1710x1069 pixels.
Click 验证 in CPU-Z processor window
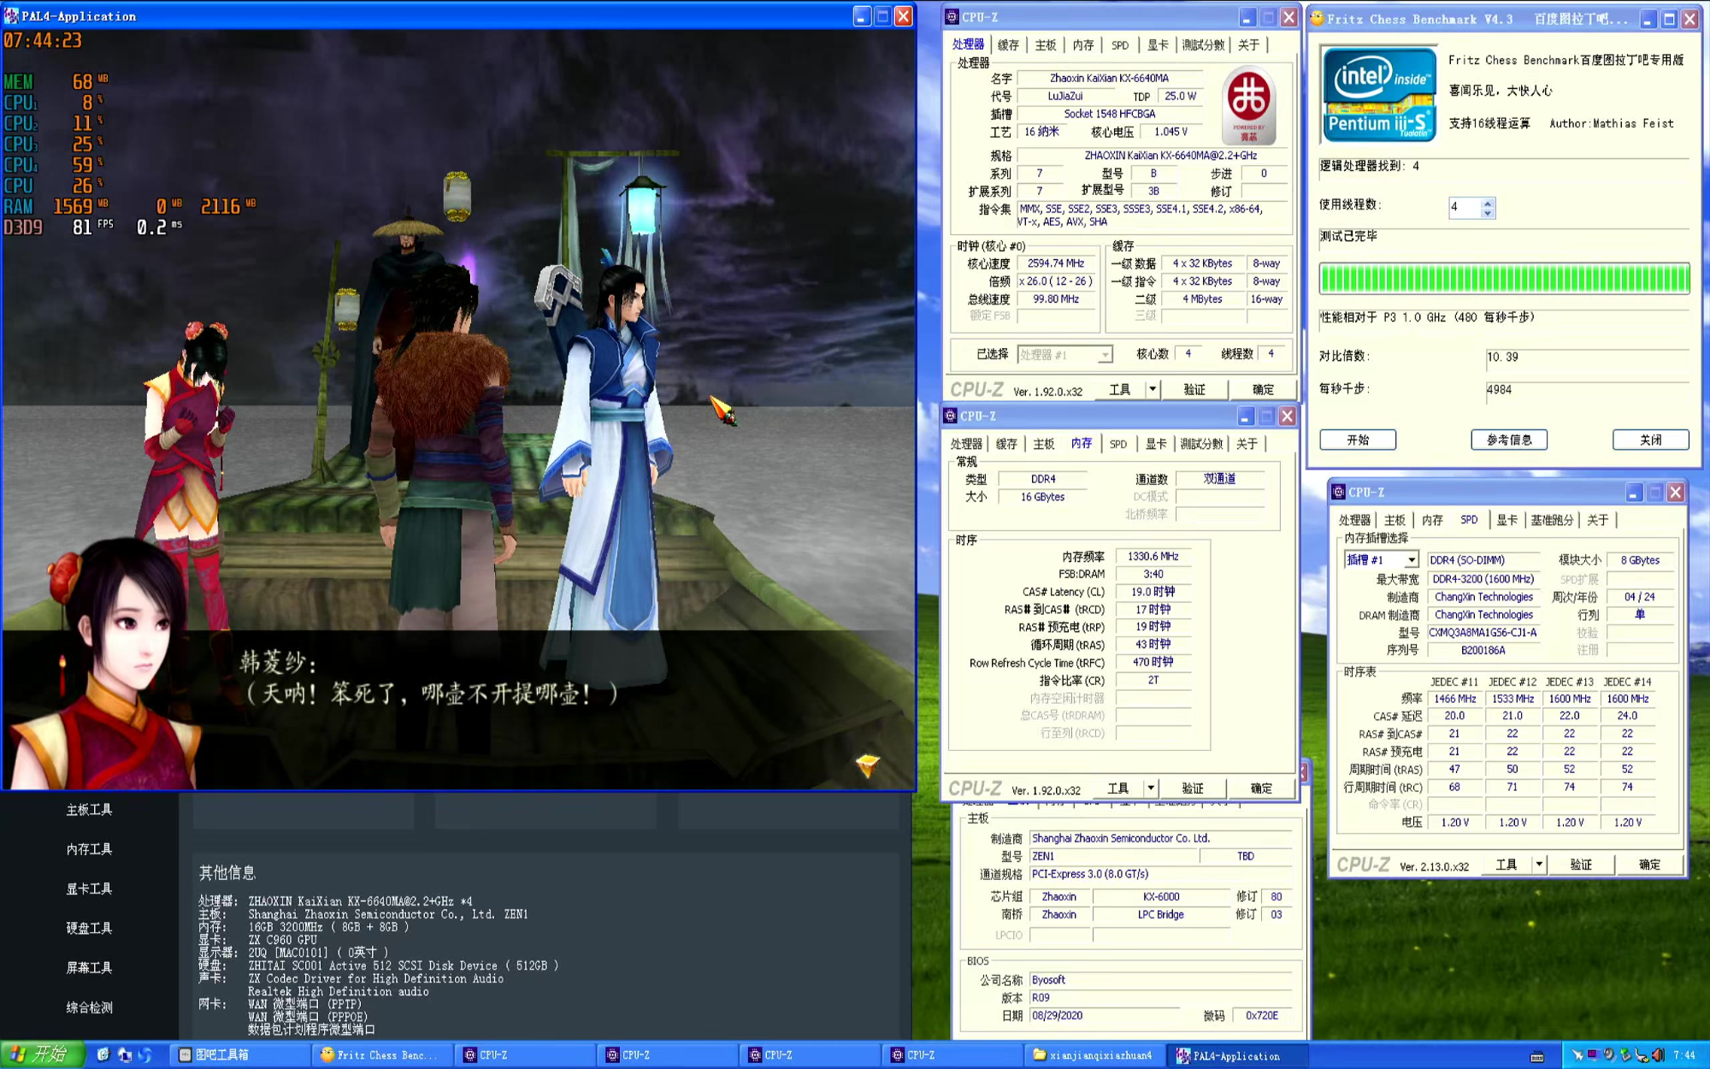pos(1194,389)
